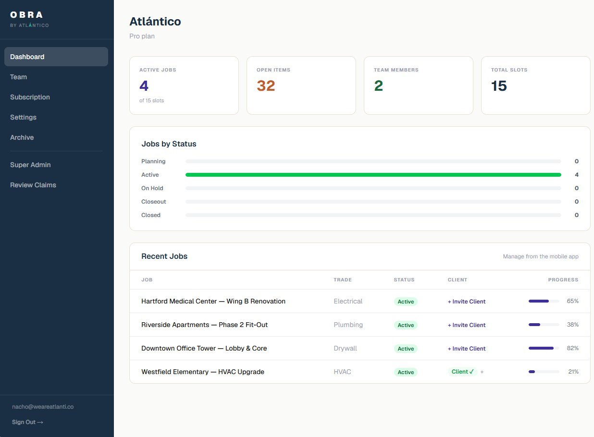Click the PROGRESS column header
594x437 pixels.
coord(563,279)
